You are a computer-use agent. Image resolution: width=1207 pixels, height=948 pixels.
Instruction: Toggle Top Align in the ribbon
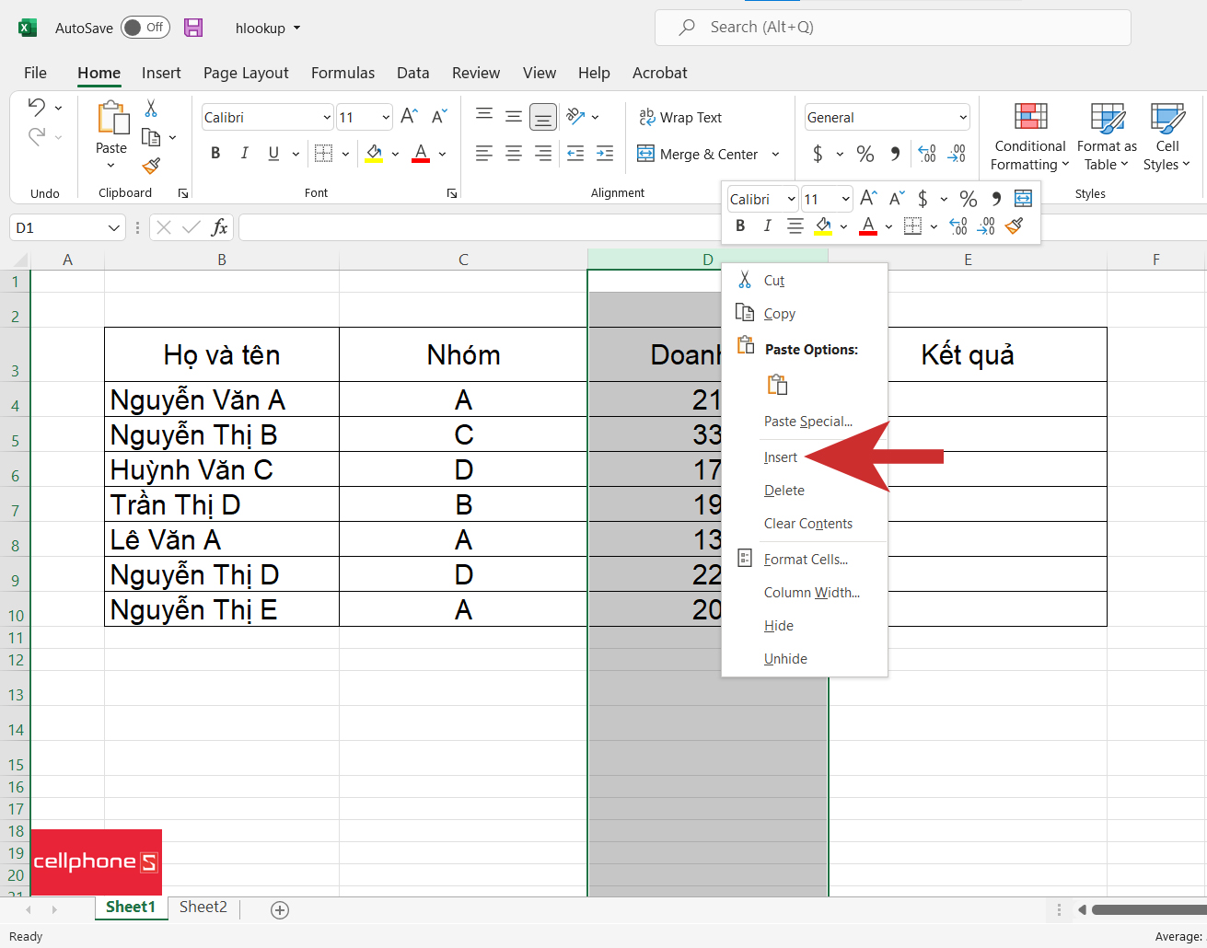pos(484,116)
